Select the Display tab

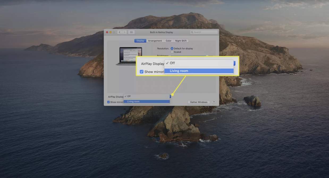coord(140,41)
